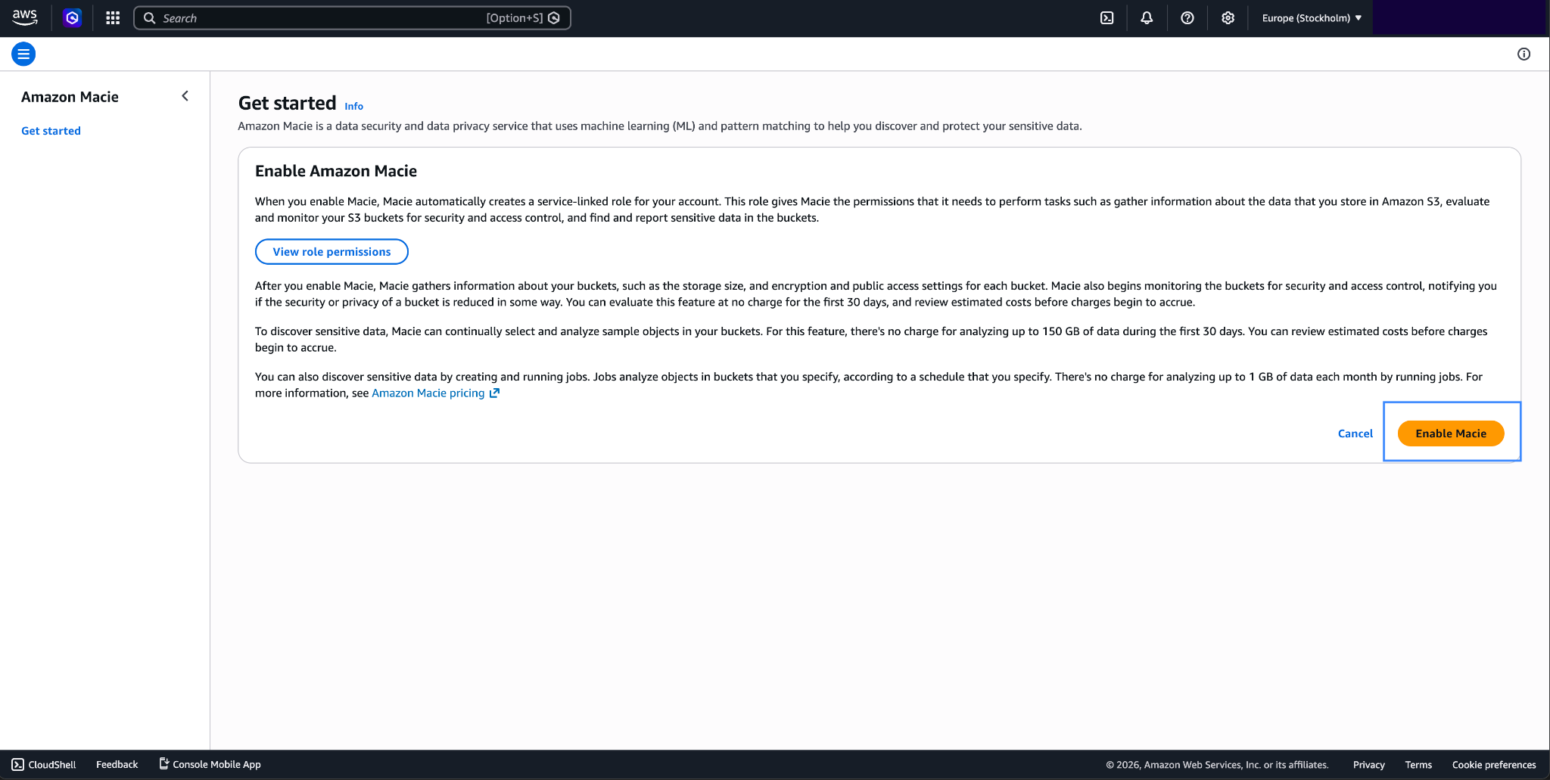Open the AWS console home logo

[25, 17]
